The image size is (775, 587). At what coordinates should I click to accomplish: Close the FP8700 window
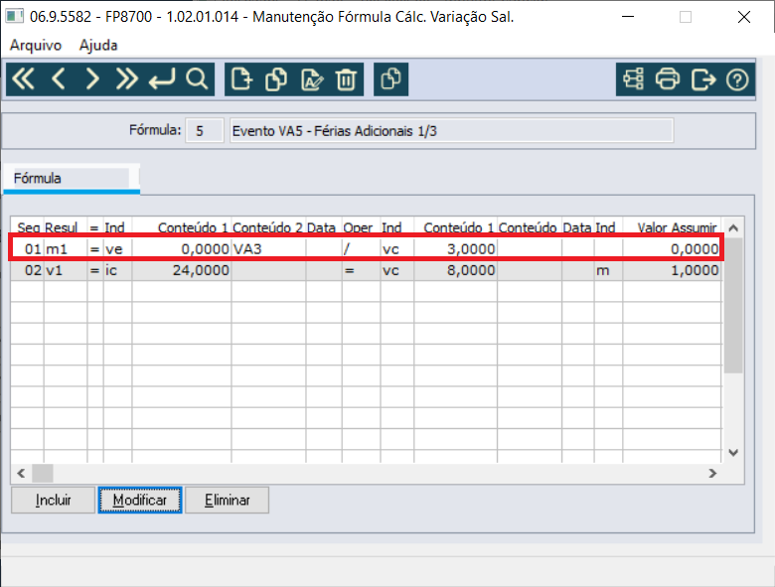[743, 16]
